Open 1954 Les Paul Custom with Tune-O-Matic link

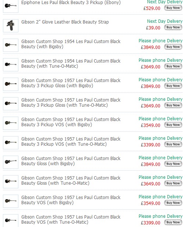click(x=71, y=64)
